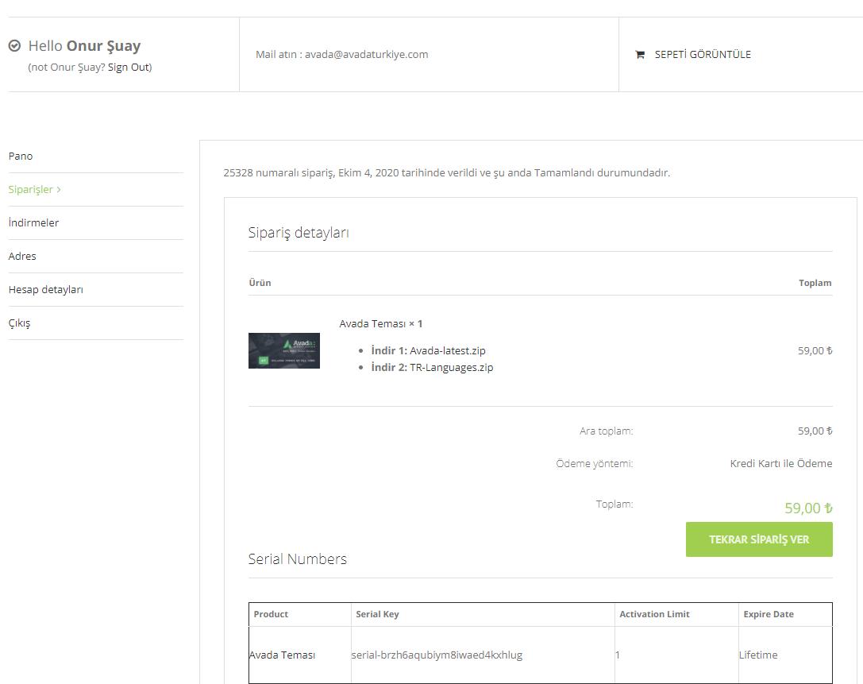Click the shopping cart icon
This screenshot has width=863, height=684.
click(640, 55)
